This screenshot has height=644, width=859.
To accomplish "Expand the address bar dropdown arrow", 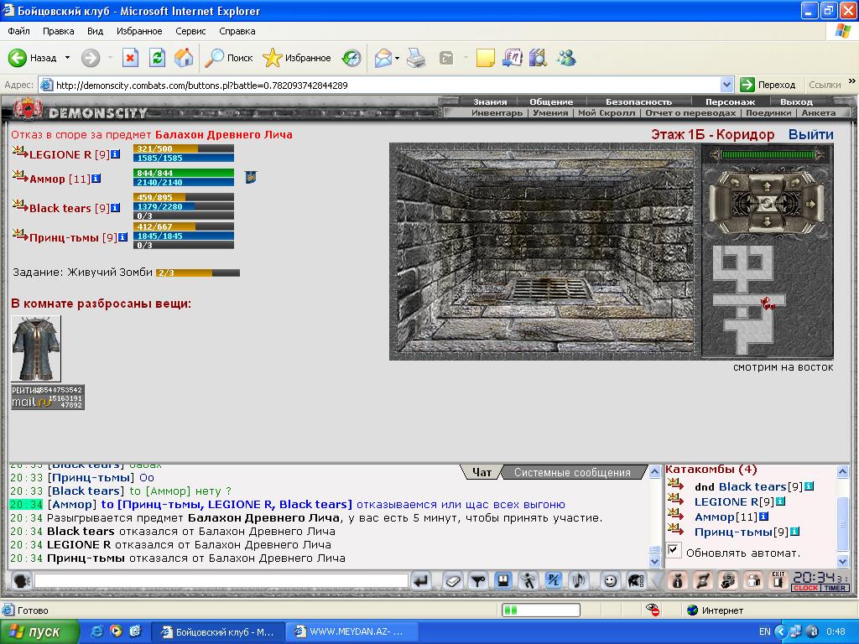I will [x=726, y=85].
